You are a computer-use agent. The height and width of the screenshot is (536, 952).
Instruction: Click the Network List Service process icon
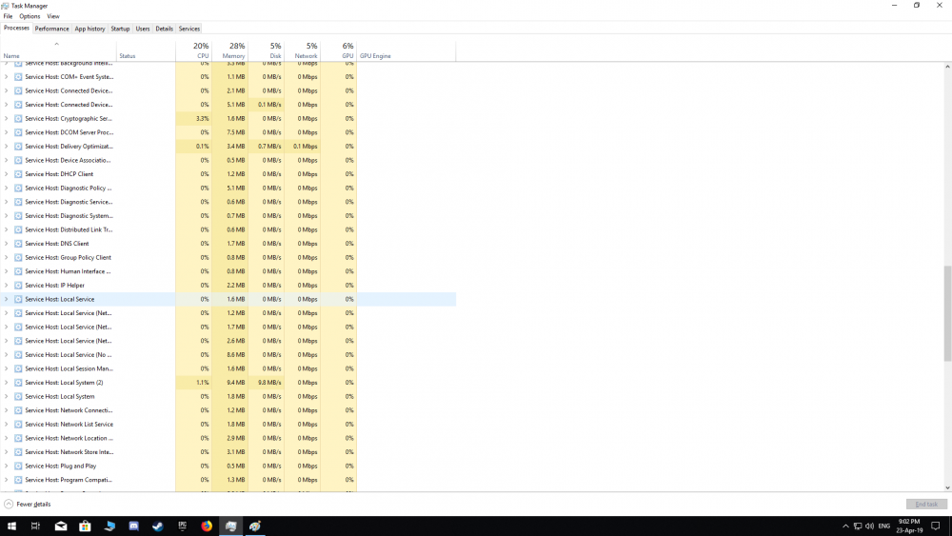click(18, 425)
